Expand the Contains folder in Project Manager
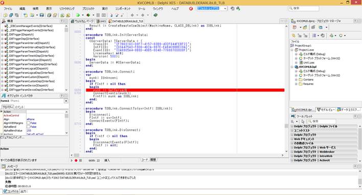This screenshot has width=362, height=195. click(x=296, y=80)
